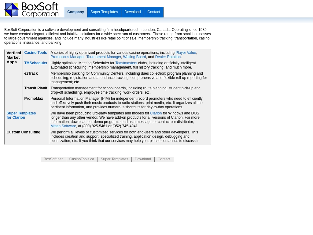The height and width of the screenshot is (235, 313).
Task: Click the BoxSoft.net footer link
Action: click(53, 159)
